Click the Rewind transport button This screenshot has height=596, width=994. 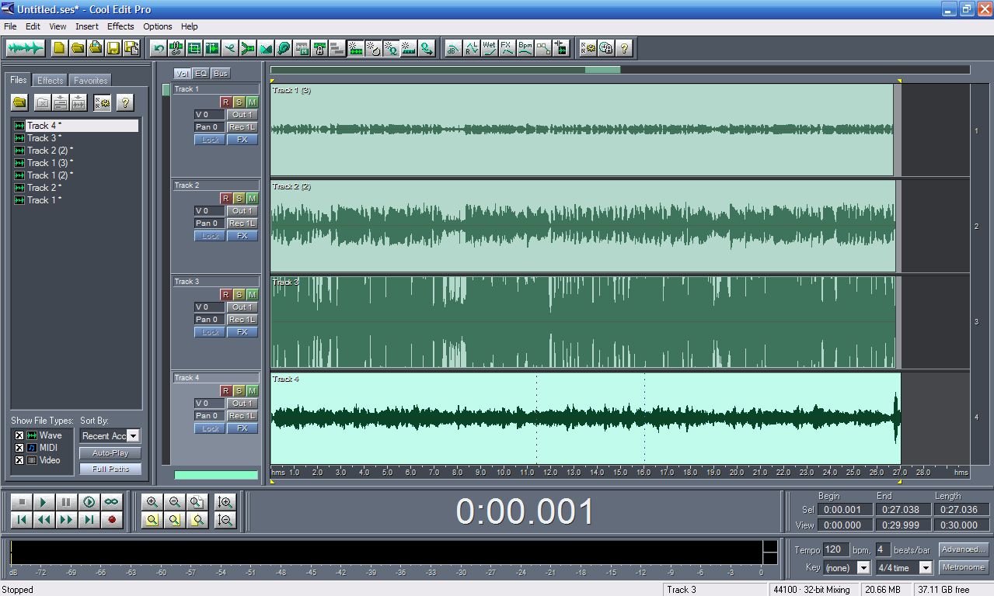click(x=44, y=520)
